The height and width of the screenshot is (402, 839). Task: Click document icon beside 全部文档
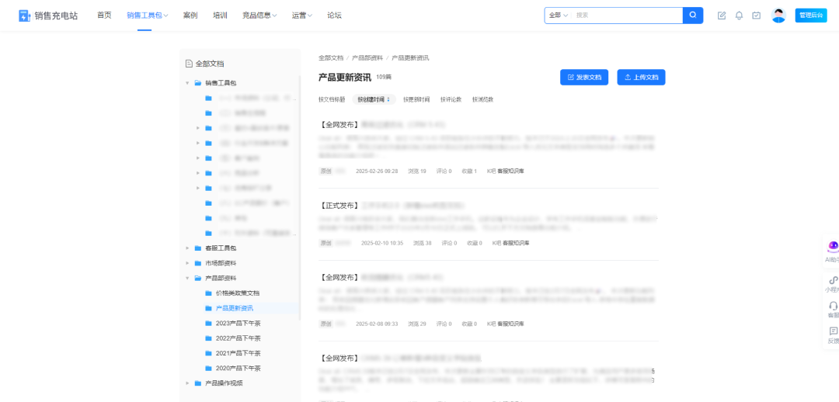(188, 64)
